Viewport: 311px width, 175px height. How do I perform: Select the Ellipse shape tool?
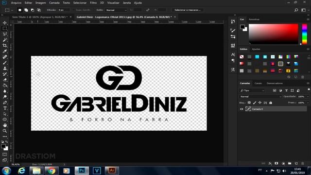click(5, 120)
